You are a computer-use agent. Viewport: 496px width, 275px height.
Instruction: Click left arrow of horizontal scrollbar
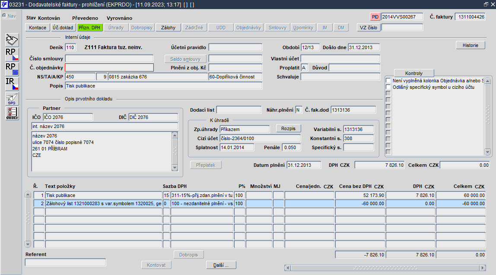tap(287, 268)
